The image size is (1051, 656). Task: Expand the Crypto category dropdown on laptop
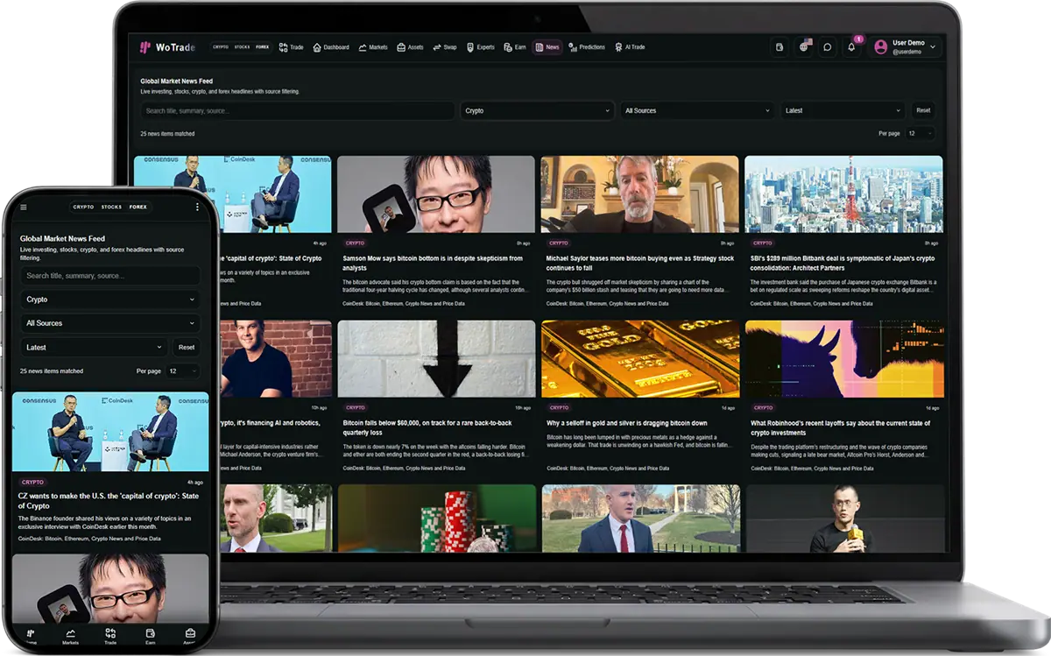[537, 110]
